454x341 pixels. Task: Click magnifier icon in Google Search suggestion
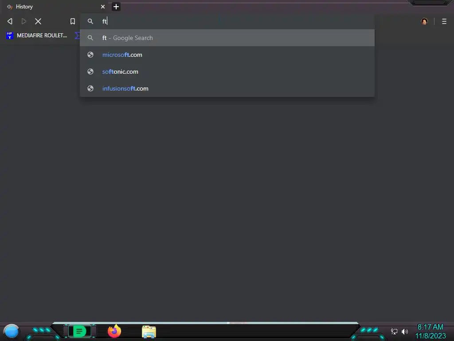click(x=90, y=38)
